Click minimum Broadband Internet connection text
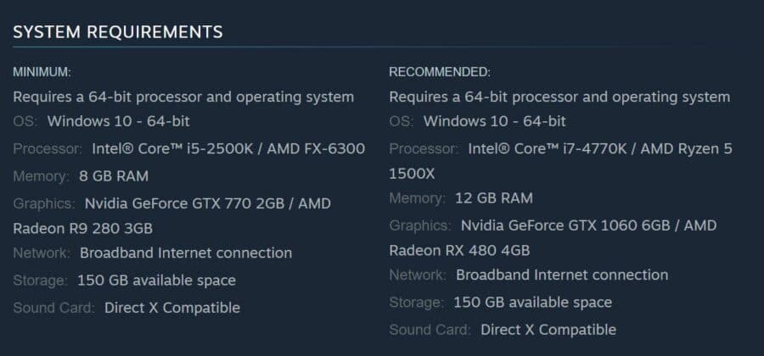This screenshot has height=356, width=764. pyautogui.click(x=185, y=253)
